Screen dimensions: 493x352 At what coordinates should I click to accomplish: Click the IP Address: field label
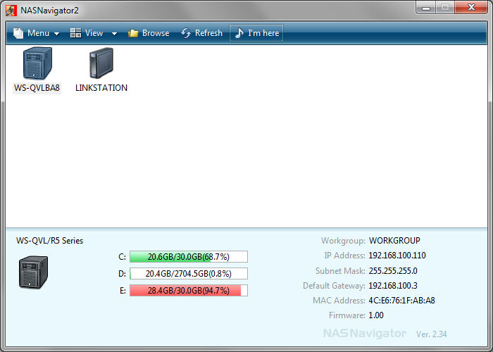point(344,256)
